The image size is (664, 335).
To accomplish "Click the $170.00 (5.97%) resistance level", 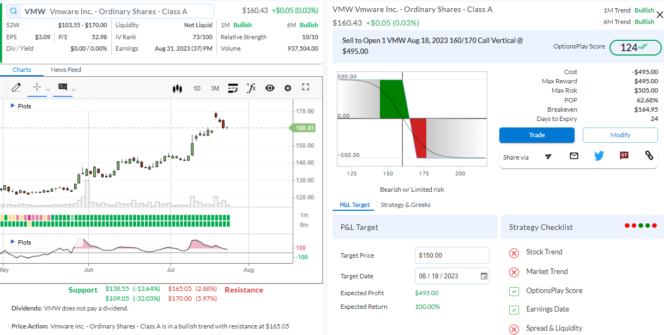I will pos(192,298).
